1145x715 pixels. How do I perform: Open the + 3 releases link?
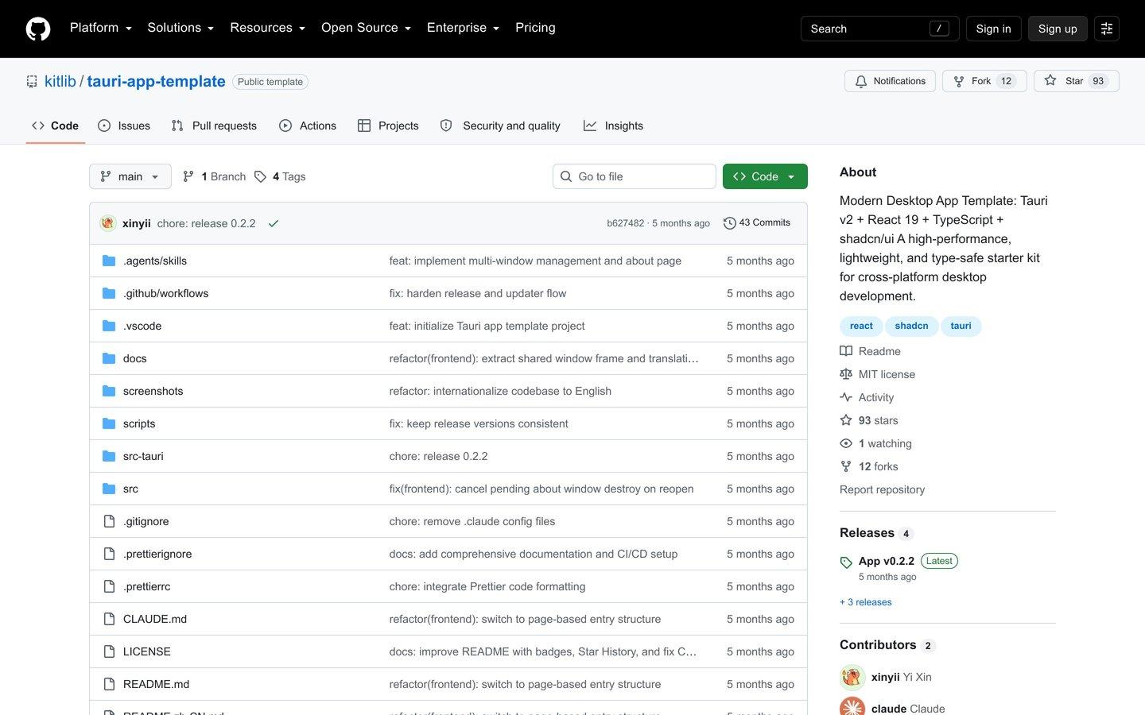866,602
